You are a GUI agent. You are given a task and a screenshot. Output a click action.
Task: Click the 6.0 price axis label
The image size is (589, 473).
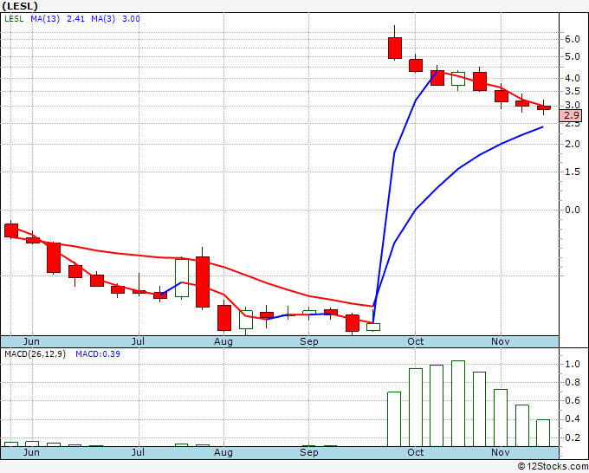[573, 40]
